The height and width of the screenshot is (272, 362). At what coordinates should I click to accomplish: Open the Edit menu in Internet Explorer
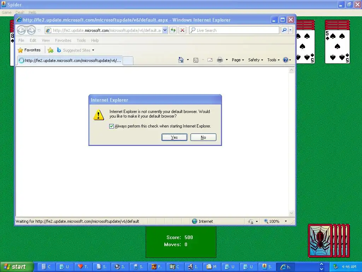click(x=33, y=40)
